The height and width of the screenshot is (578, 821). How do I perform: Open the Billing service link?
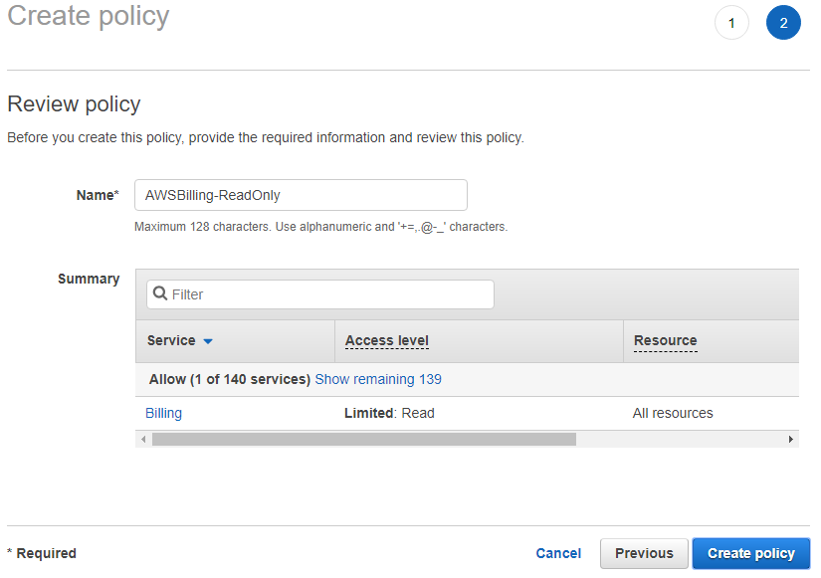163,413
